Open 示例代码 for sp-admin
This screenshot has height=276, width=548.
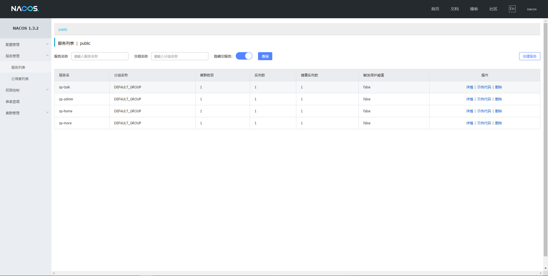point(484,99)
